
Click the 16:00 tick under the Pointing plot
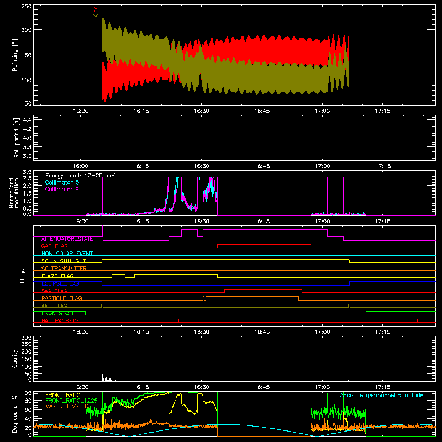(x=81, y=111)
